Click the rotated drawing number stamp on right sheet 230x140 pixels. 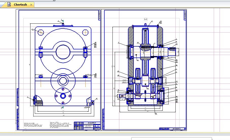[186, 16]
